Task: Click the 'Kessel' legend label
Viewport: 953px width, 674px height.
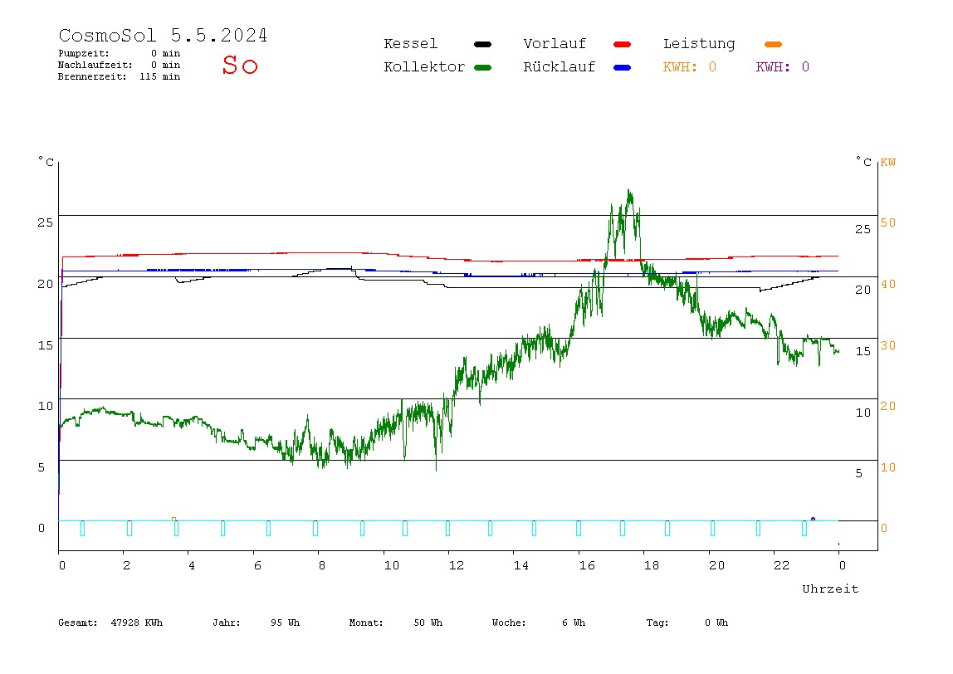Action: tap(411, 44)
